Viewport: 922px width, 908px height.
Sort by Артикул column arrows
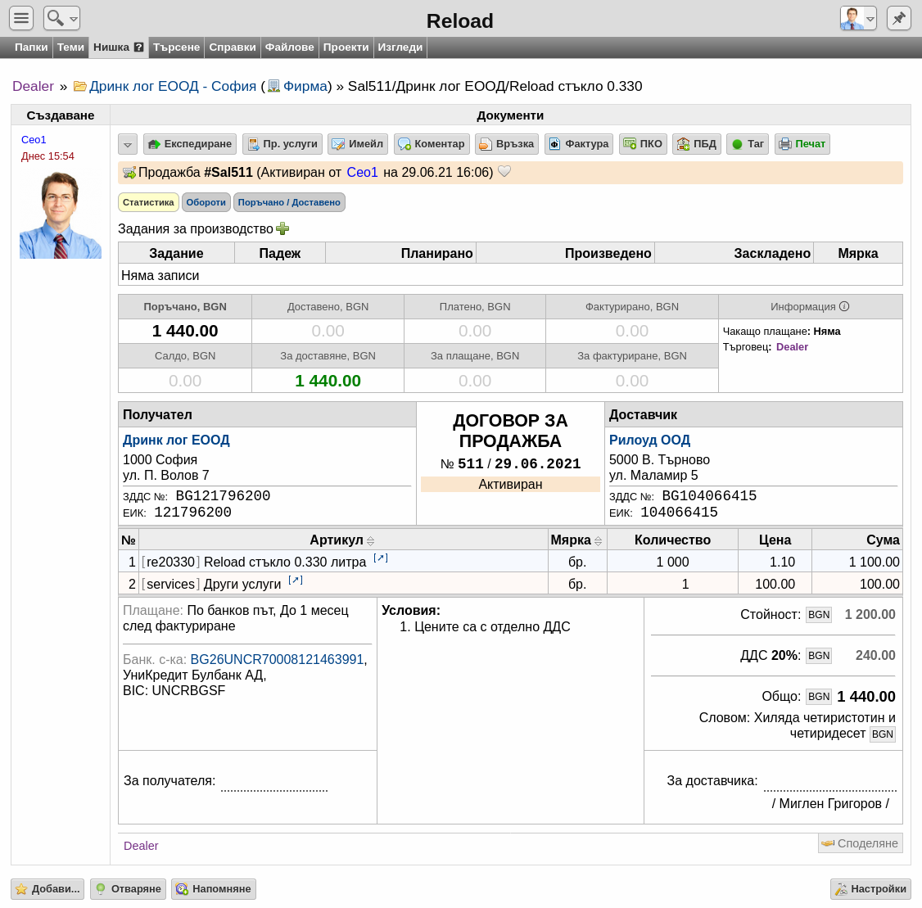[x=370, y=541]
